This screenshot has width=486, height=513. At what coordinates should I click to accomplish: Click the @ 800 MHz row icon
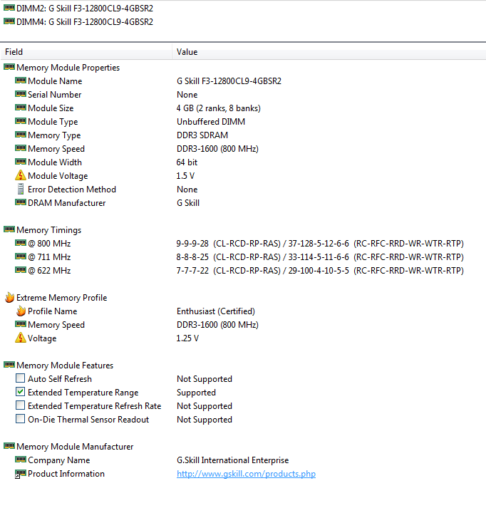21,243
